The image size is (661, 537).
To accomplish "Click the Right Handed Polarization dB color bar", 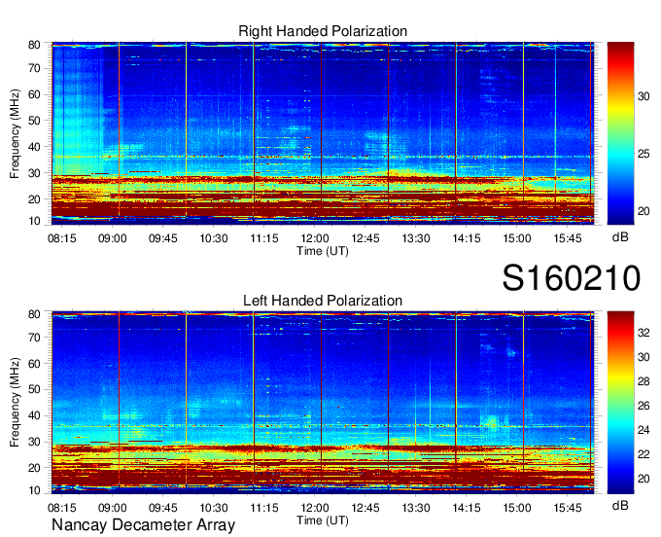I will [x=620, y=133].
